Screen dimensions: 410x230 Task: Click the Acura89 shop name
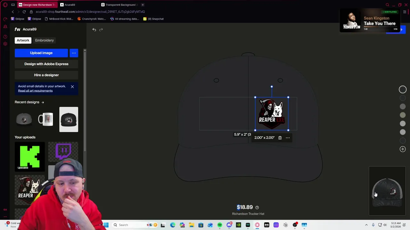click(29, 29)
